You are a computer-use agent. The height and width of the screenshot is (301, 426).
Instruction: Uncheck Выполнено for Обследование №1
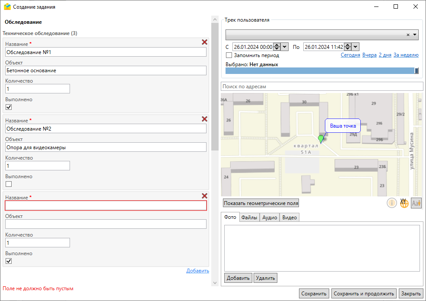[9, 107]
